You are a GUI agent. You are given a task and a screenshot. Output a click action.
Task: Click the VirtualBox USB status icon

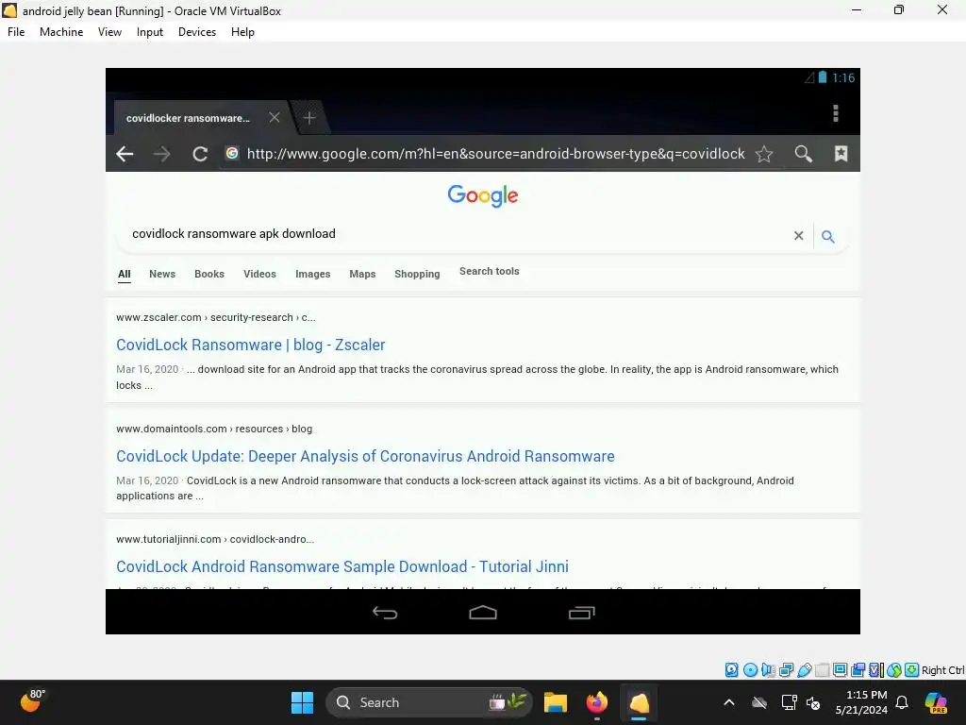tap(804, 670)
